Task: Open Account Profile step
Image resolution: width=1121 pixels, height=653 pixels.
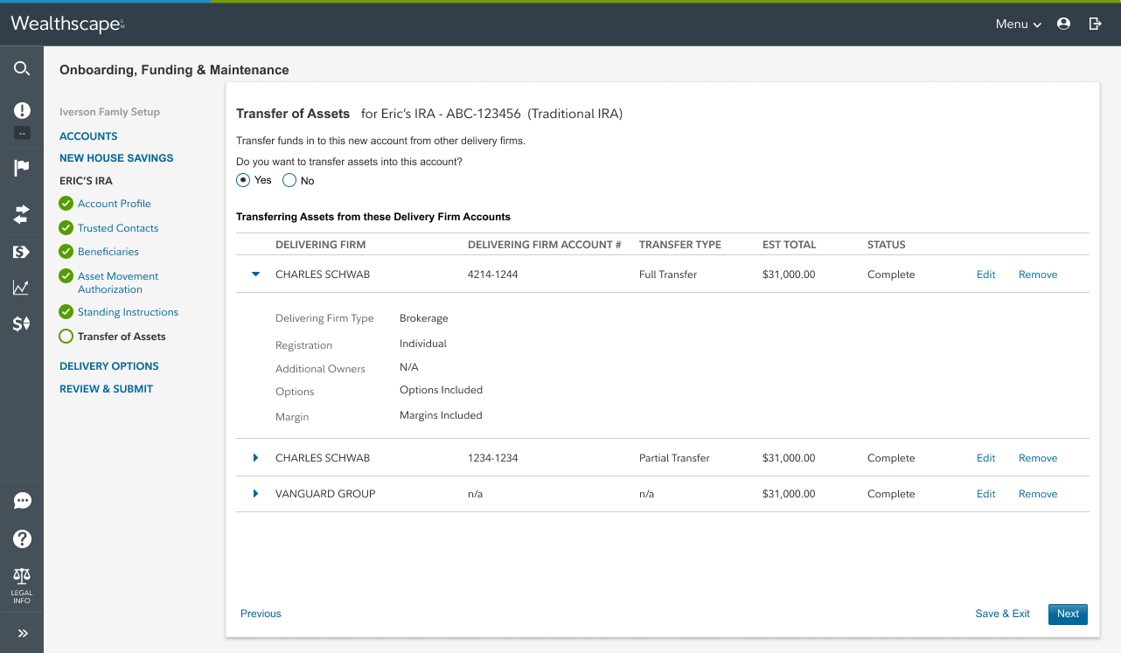Action: [115, 204]
